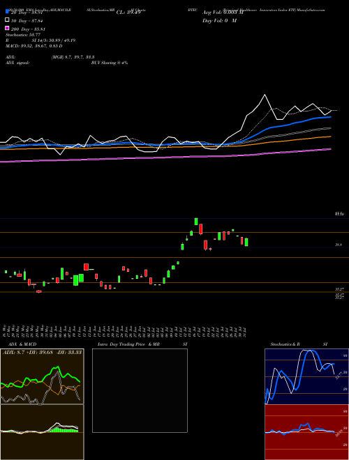This screenshot has width=349, height=460.
Task: Click the peak of the white price line
Action: click(x=265, y=95)
